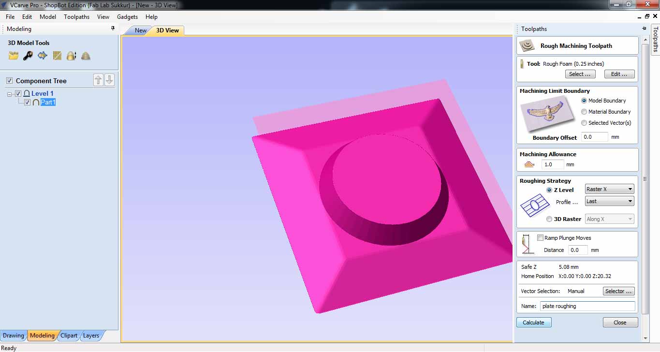Image resolution: width=660 pixels, height=352 pixels.
Task: Open the Toolpaths menu
Action: pos(76,16)
